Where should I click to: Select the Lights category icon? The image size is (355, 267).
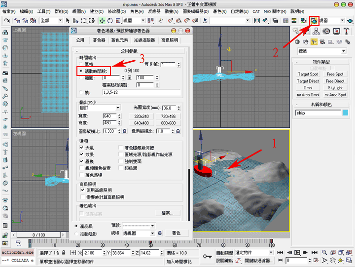coord(314,42)
